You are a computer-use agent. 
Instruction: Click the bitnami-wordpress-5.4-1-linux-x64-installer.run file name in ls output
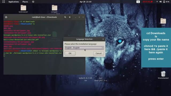point(27,35)
